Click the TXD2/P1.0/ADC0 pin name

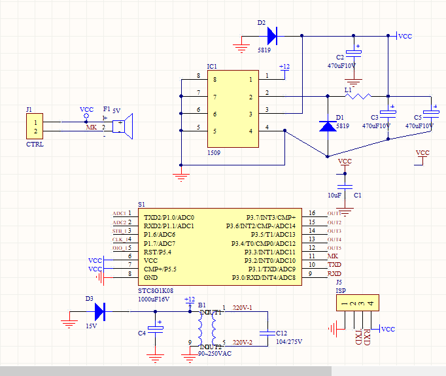[x=169, y=218]
